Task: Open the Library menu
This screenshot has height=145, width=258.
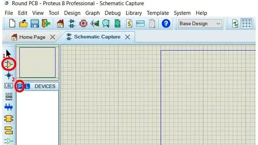Action: tap(134, 13)
